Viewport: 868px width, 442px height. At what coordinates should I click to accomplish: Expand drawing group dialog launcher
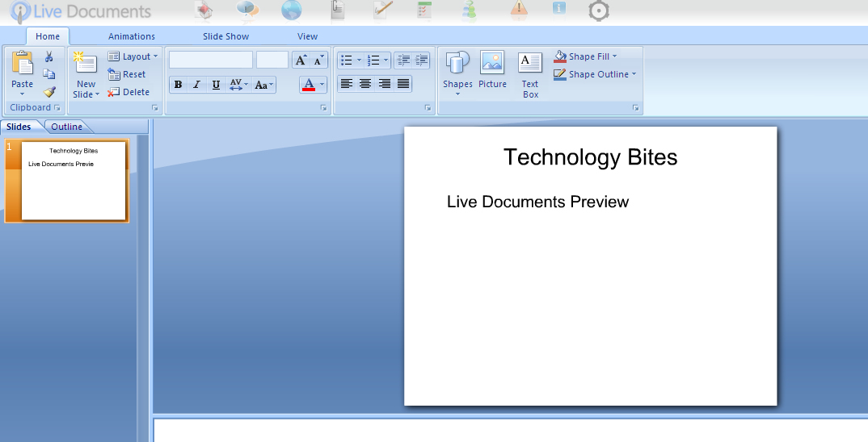635,108
